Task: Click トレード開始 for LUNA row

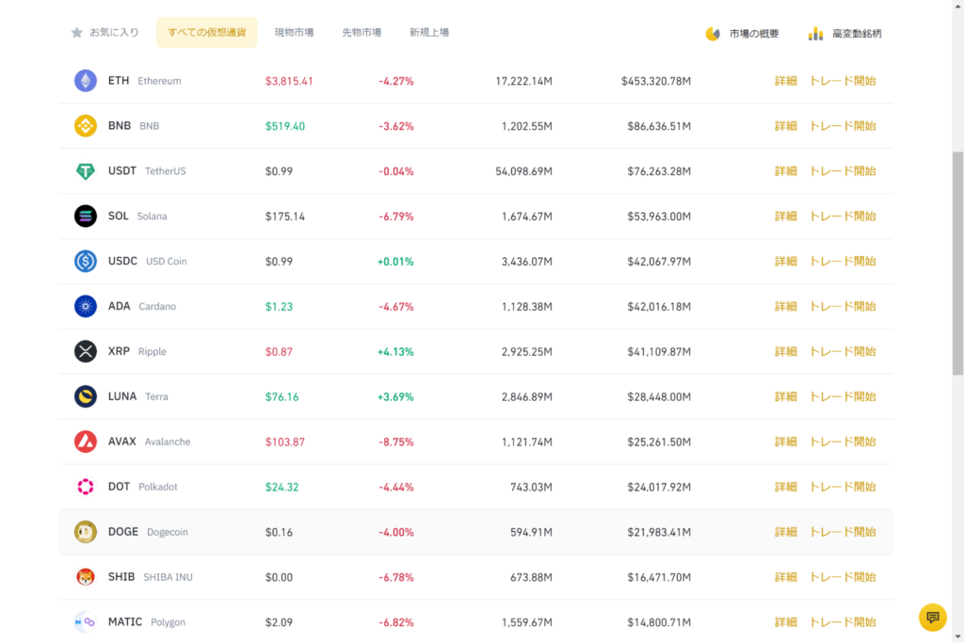Action: tap(843, 397)
